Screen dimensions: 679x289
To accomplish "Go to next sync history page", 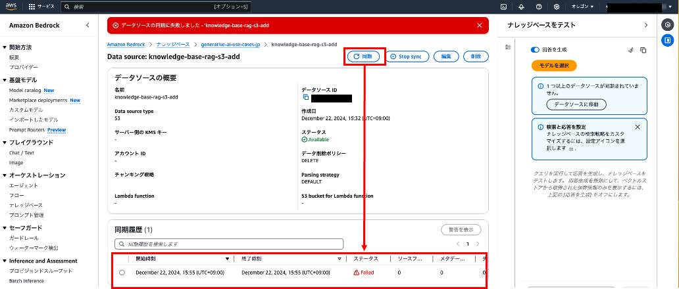I will pos(478,244).
